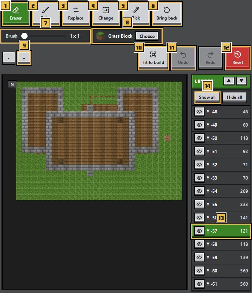The width and height of the screenshot is (252, 293).
Task: Toggle visibility of layer Y -50
Action: (x=199, y=138)
